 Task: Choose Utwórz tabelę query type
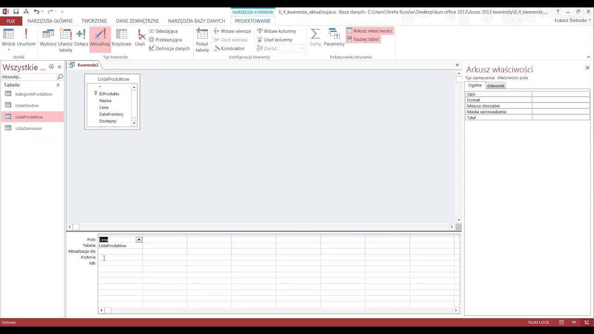tap(65, 40)
